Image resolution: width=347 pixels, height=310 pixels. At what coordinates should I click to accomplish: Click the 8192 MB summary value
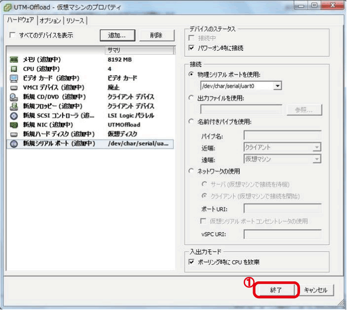[120, 60]
